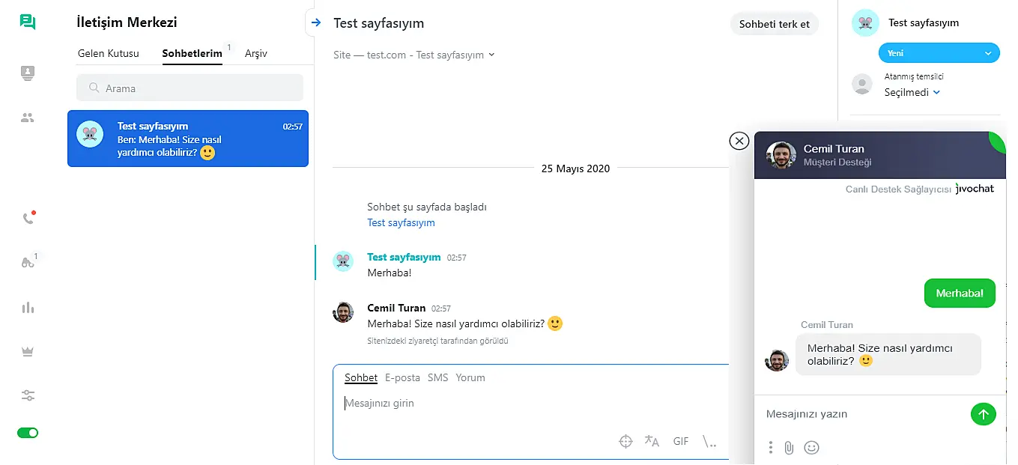Open the chats icon in the sidebar
The image size is (1018, 465).
(28, 22)
